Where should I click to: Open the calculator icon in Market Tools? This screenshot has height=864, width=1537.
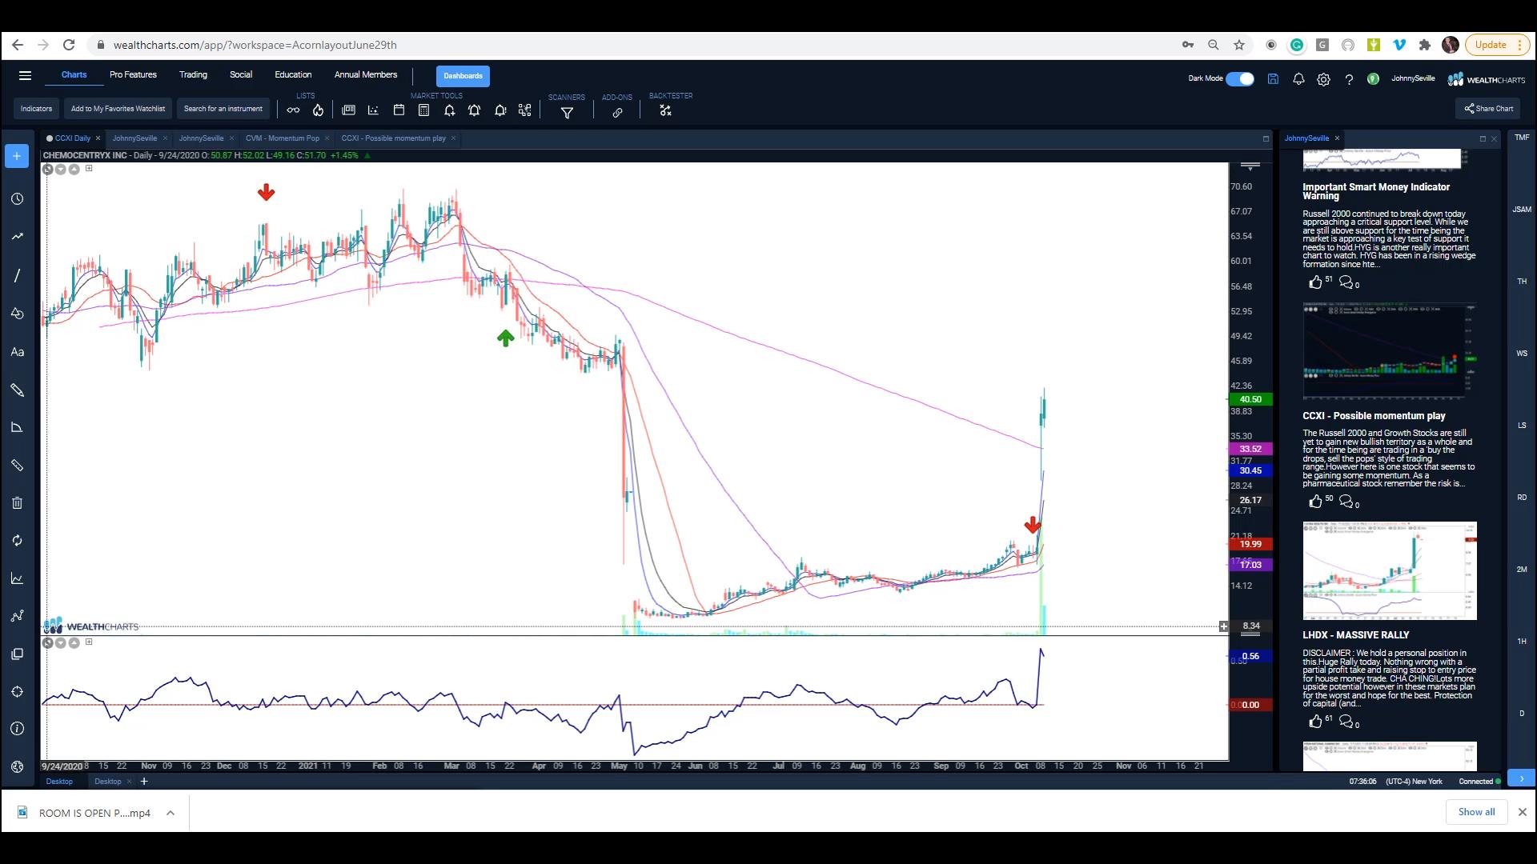(423, 110)
